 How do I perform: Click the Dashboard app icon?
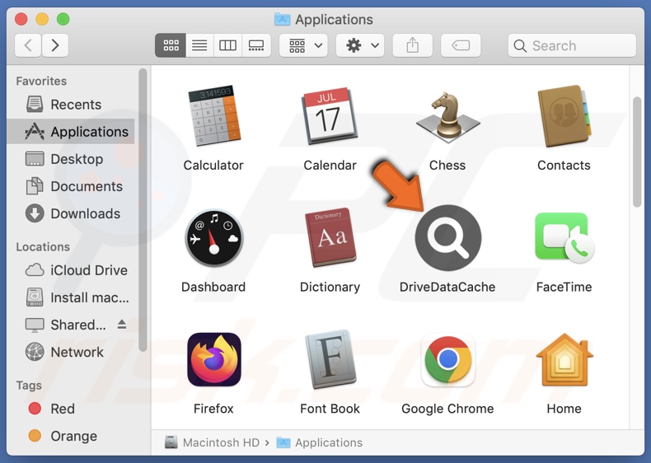pyautogui.click(x=214, y=237)
